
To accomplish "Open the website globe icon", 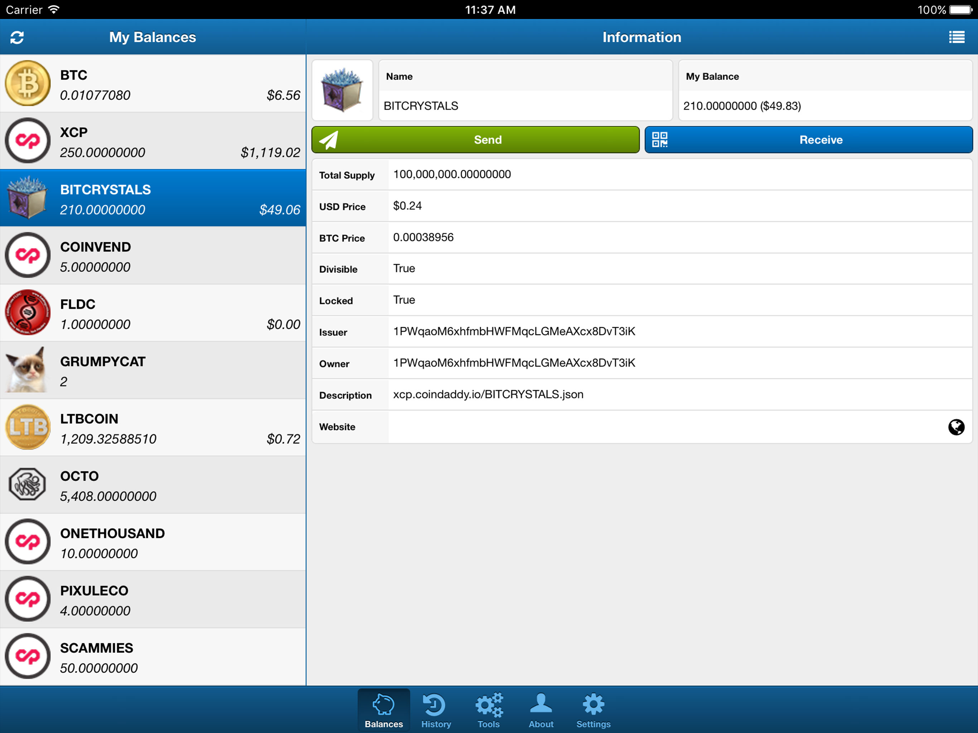I will click(x=956, y=427).
